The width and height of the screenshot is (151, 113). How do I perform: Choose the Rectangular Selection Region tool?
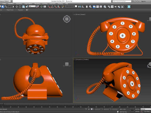tap(9, 7)
